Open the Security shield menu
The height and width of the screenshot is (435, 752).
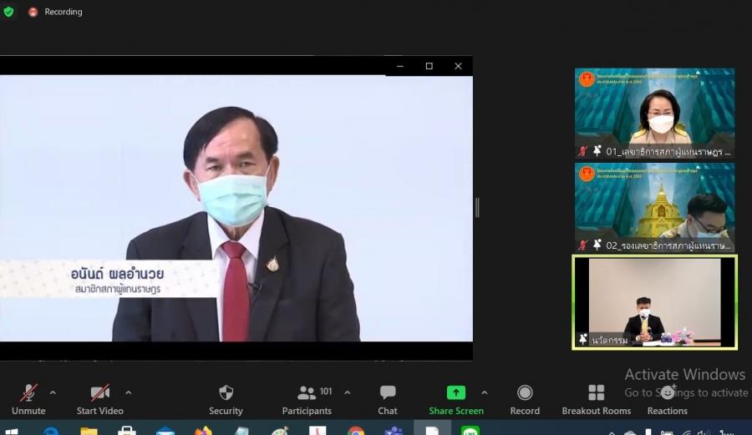(x=226, y=398)
